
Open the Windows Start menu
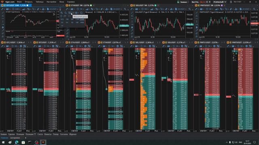pyautogui.click(x=3, y=142)
